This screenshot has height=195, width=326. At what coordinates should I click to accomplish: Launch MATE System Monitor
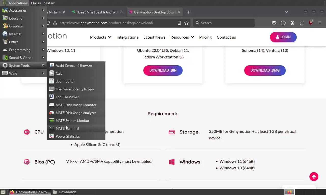click(76, 121)
